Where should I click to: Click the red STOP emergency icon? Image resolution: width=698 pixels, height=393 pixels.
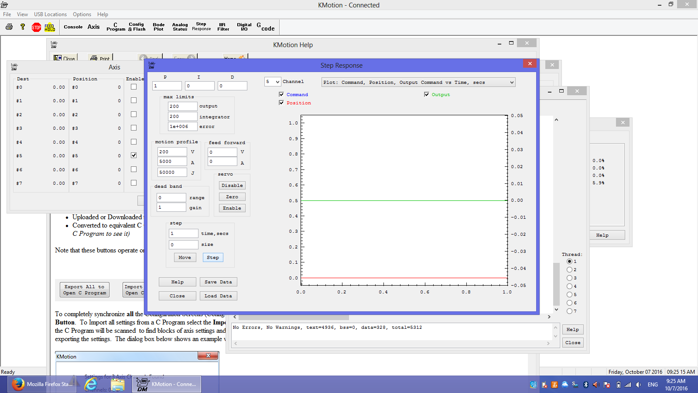(36, 28)
